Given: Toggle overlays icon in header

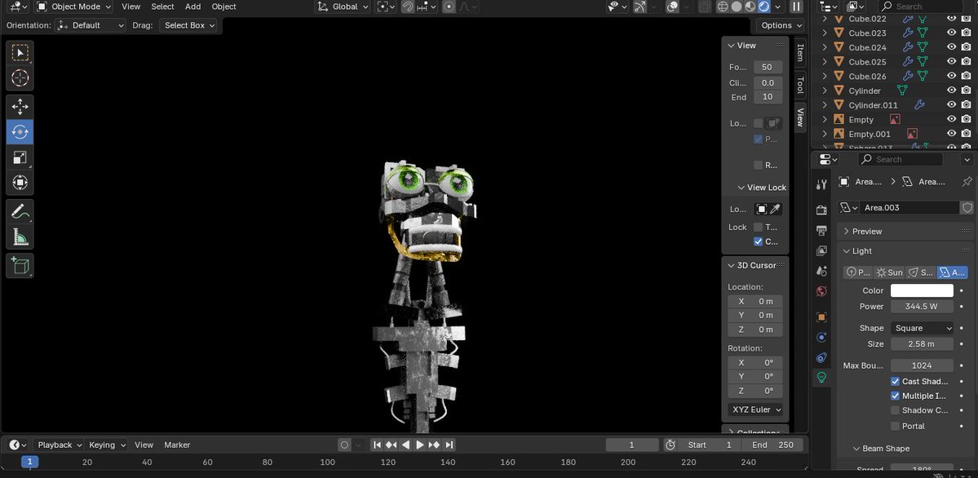Looking at the screenshot, I should [x=672, y=7].
